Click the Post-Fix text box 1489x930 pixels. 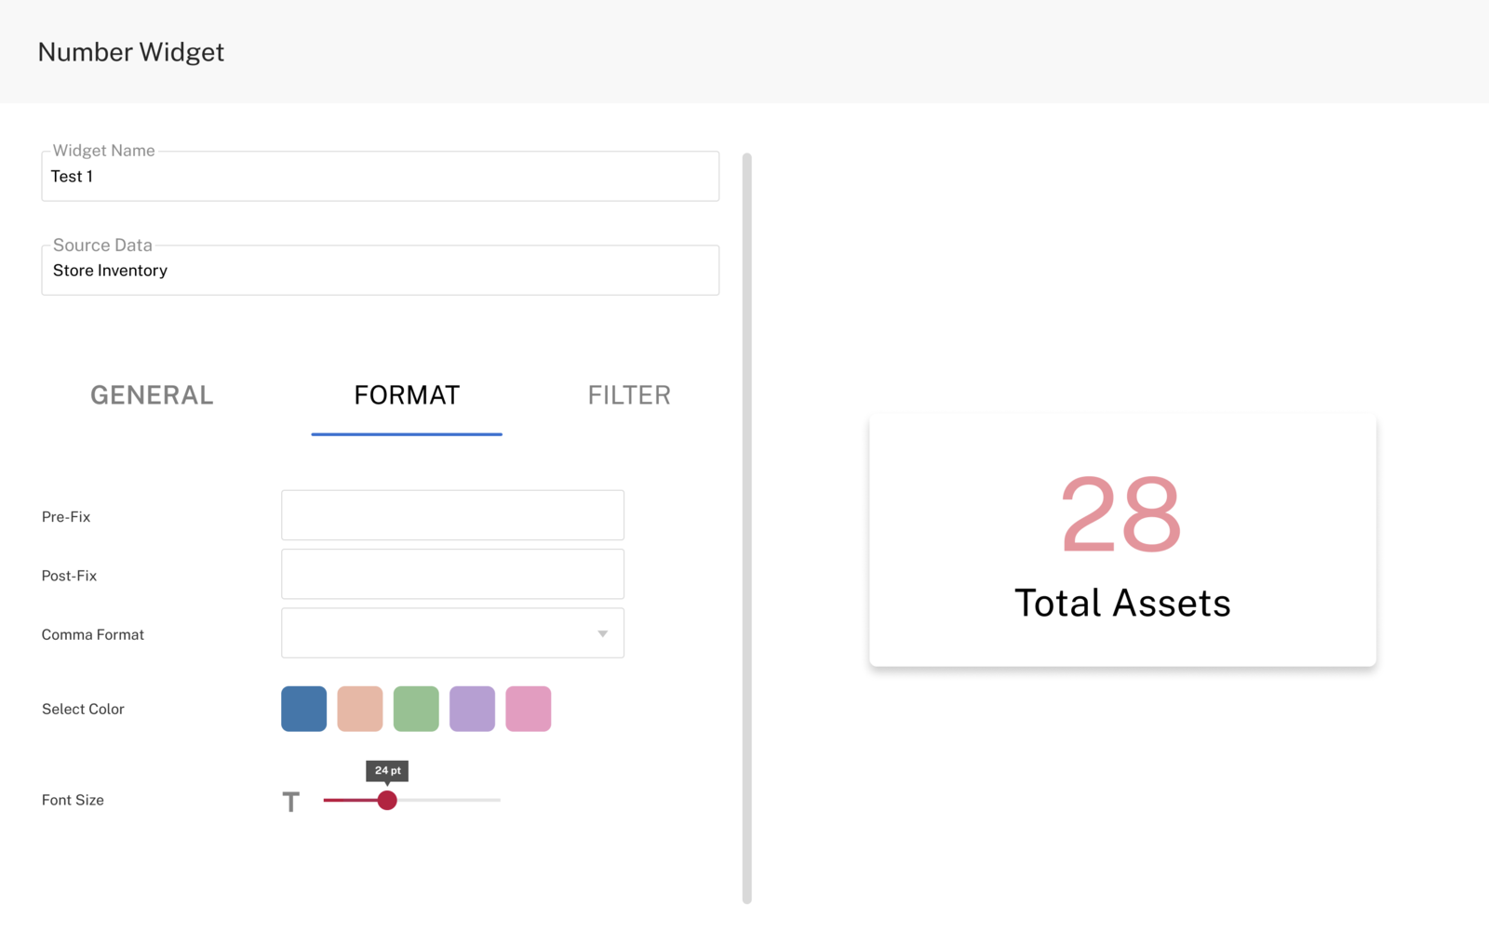click(x=452, y=574)
